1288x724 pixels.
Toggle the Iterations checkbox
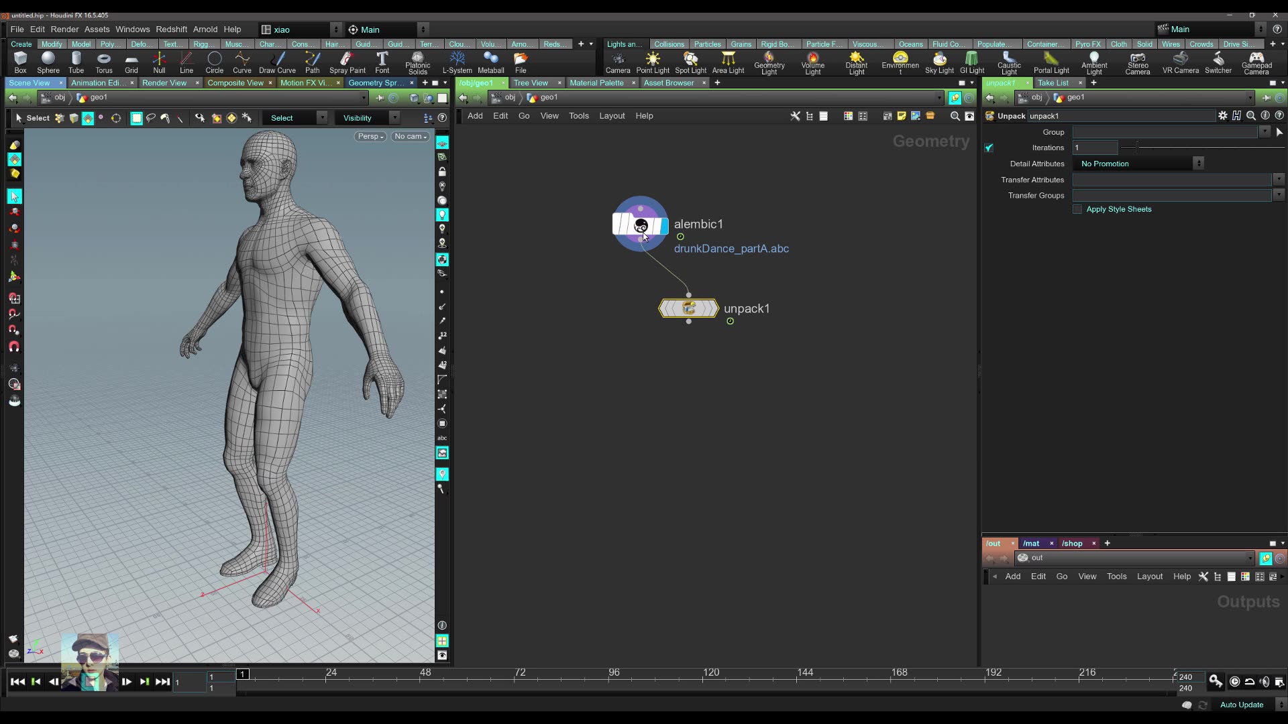tap(989, 148)
